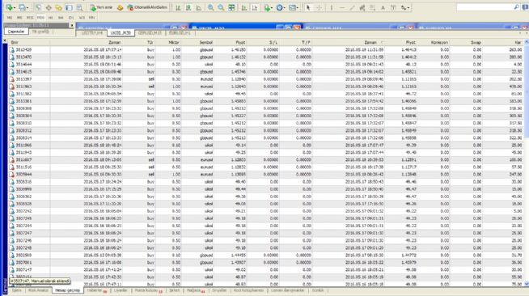Toggle the Otomatik Alım Satım button
Screen dimensions: 529x296
[147, 7]
